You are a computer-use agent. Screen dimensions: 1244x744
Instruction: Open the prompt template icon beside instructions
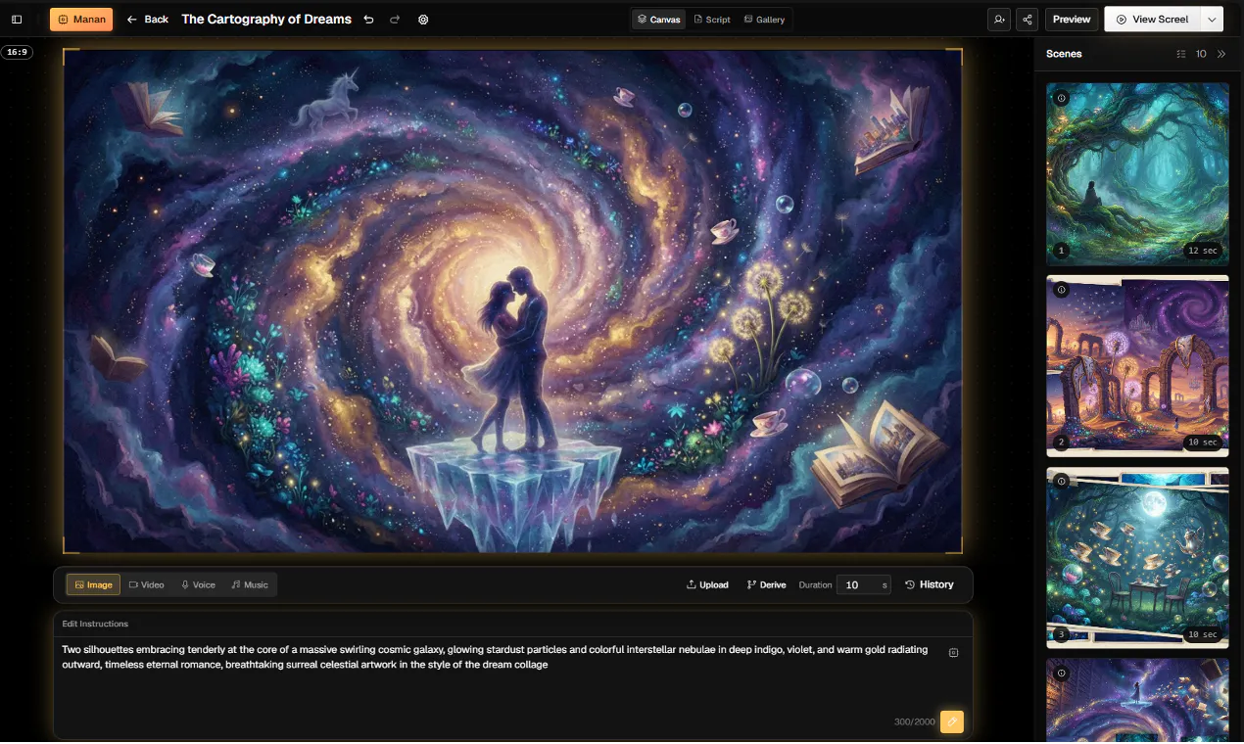pos(953,652)
